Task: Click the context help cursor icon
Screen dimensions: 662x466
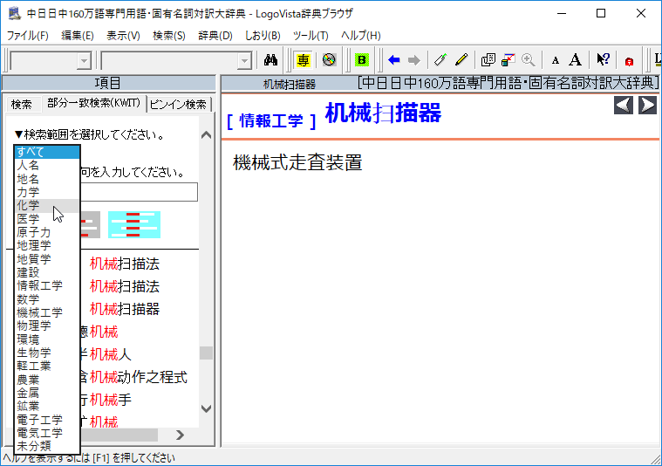Action: coord(603,60)
